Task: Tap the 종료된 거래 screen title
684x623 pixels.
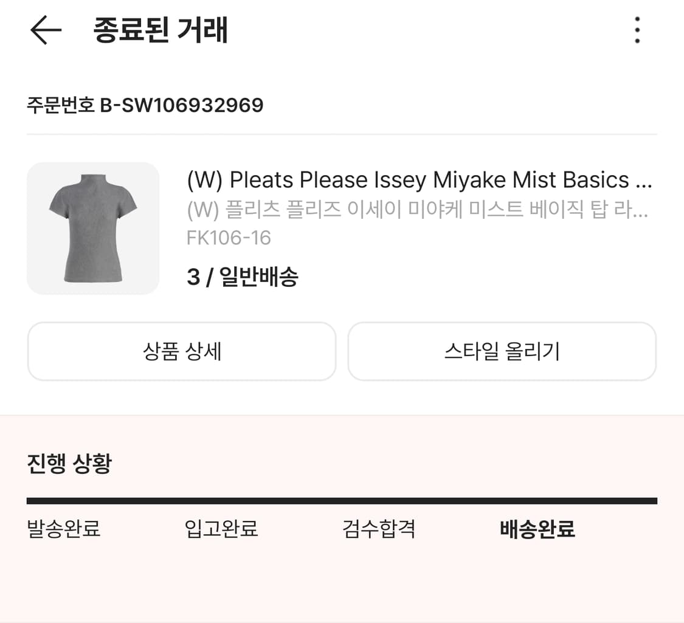Action: pos(159,30)
